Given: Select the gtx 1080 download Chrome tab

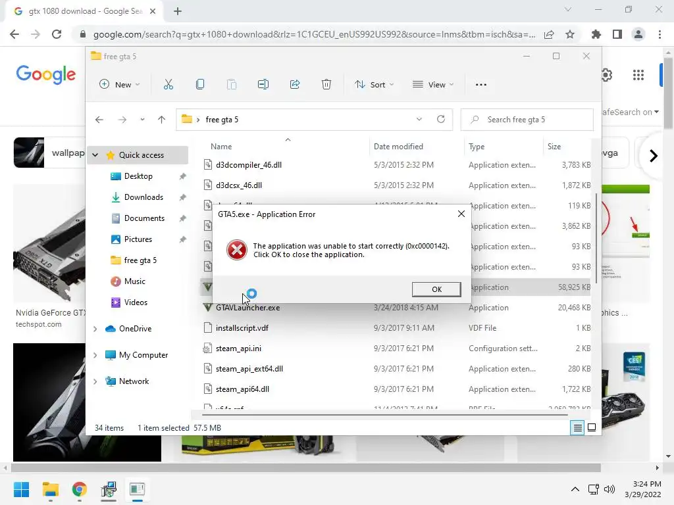Looking at the screenshot, I should [x=84, y=11].
